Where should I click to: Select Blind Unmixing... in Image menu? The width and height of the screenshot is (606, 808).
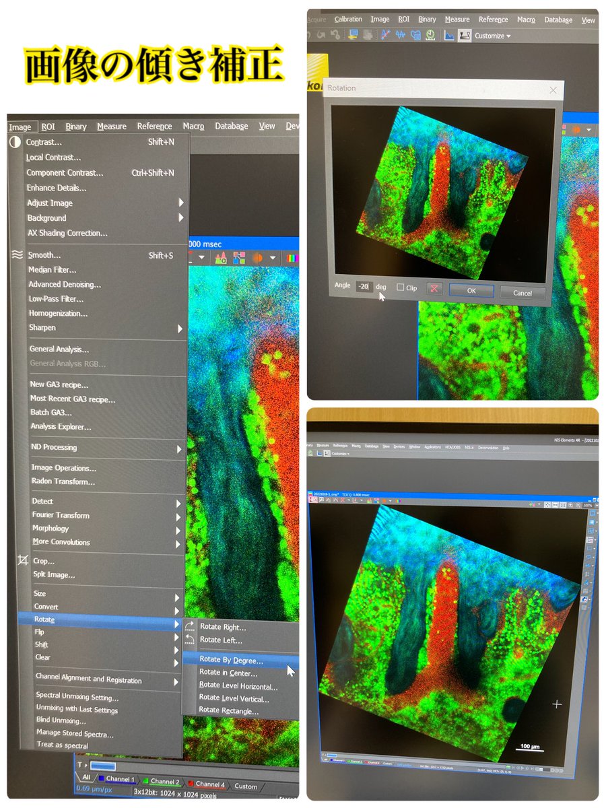[x=61, y=721]
